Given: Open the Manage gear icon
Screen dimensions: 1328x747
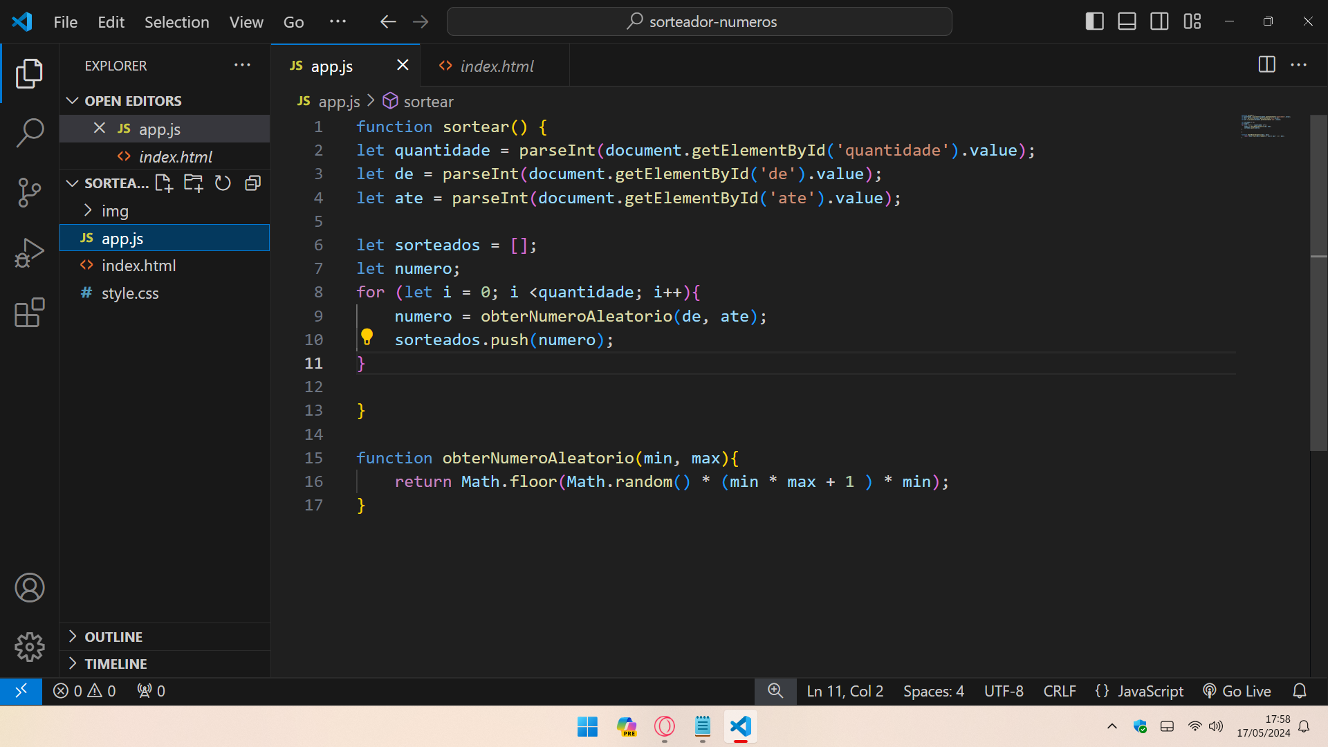Looking at the screenshot, I should pos(29,647).
